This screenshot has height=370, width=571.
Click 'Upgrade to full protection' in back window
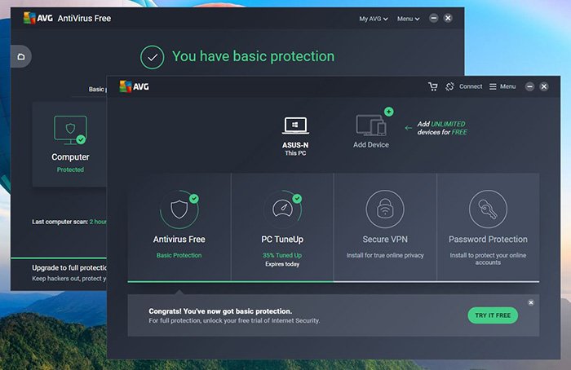[x=69, y=268]
